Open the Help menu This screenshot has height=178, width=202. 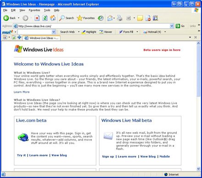tap(56, 10)
